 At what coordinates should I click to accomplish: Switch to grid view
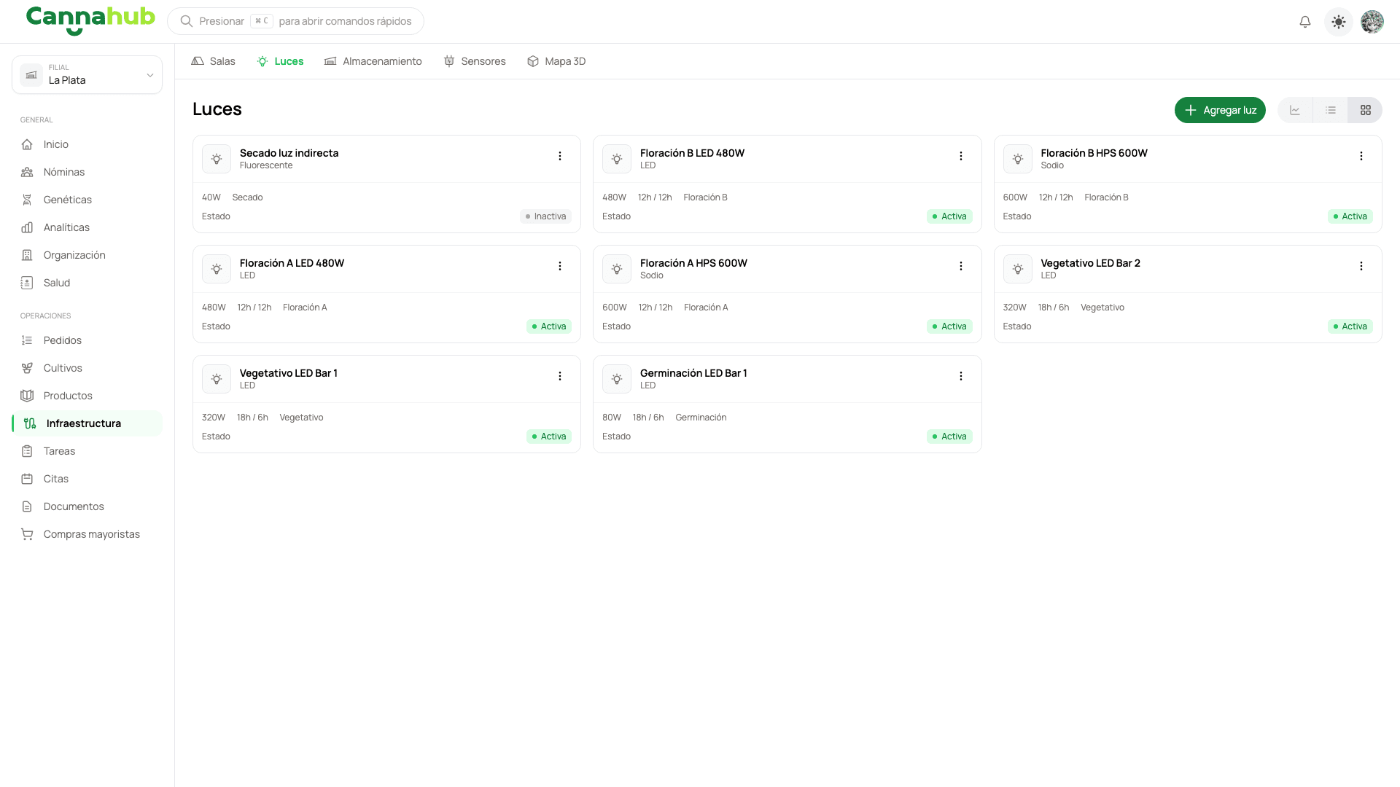(1365, 110)
